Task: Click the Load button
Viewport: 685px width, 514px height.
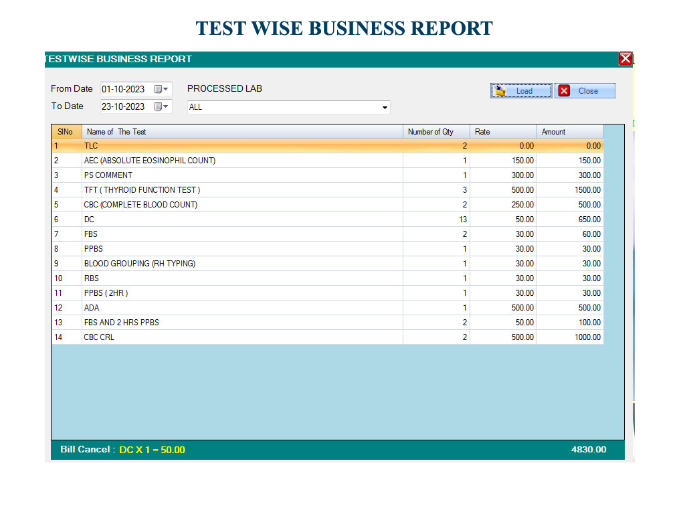Action: [x=522, y=91]
